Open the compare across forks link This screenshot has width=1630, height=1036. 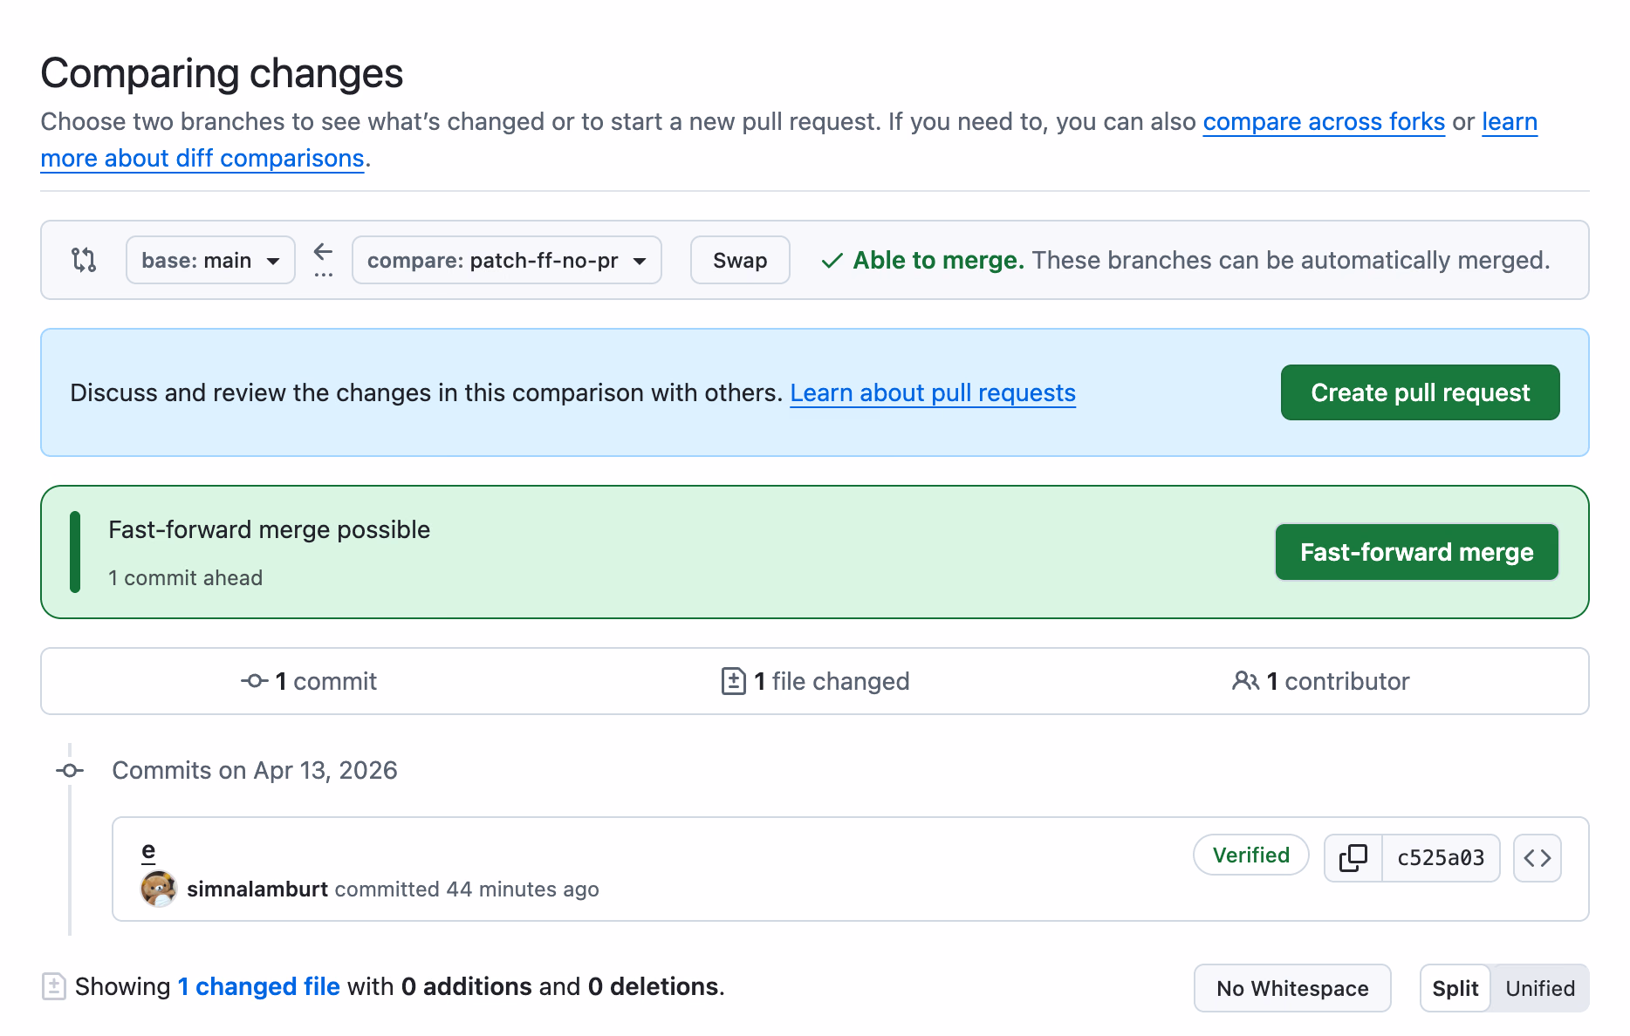[1324, 121]
